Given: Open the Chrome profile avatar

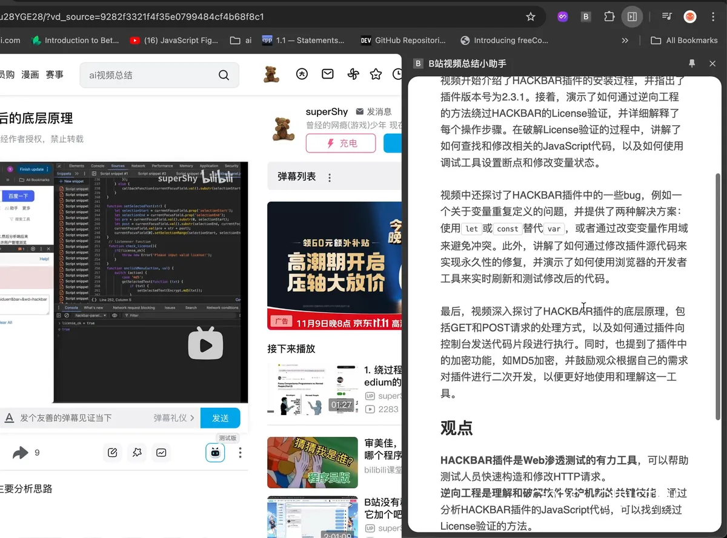Looking at the screenshot, I should [x=690, y=17].
